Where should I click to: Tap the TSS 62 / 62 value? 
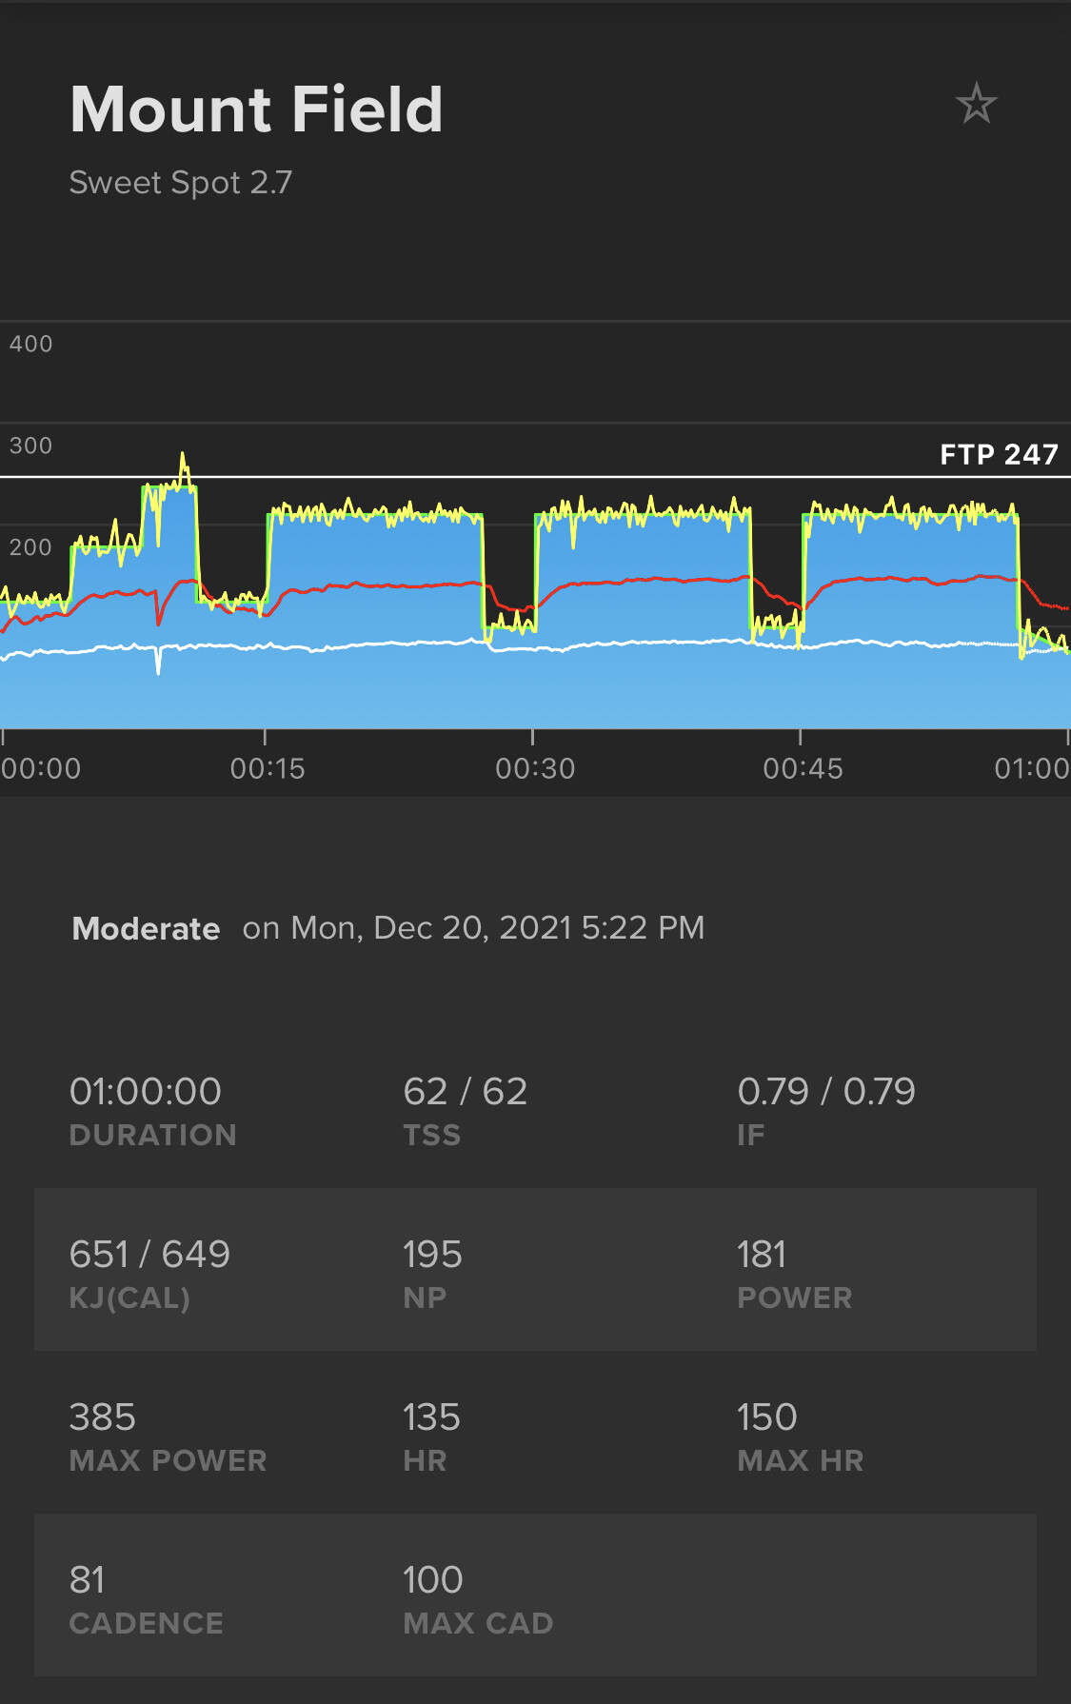click(465, 1092)
